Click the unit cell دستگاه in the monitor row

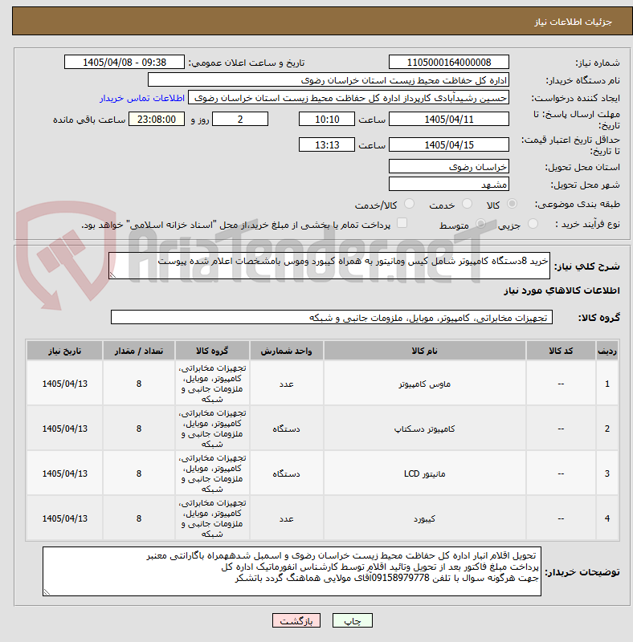pyautogui.click(x=286, y=473)
